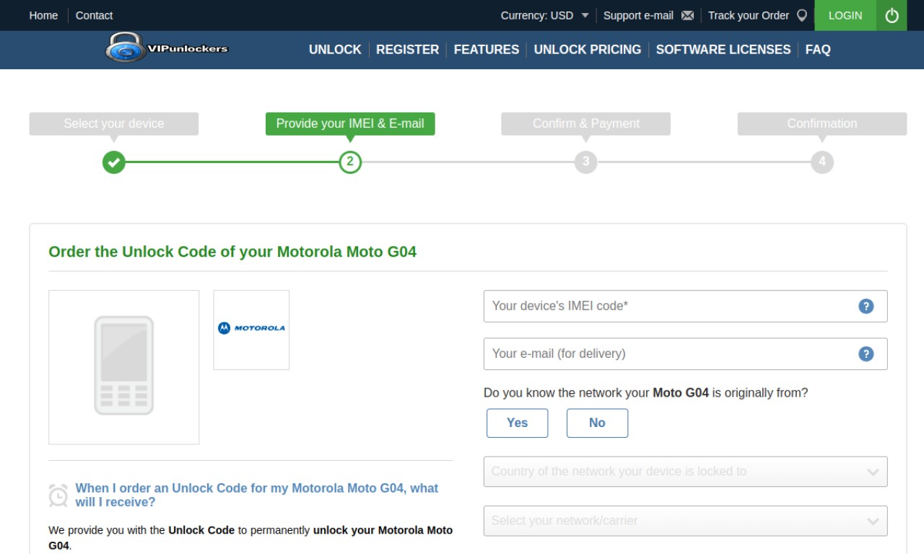Open the IMEI code help question mark
Image resolution: width=924 pixels, height=554 pixels.
tap(866, 306)
